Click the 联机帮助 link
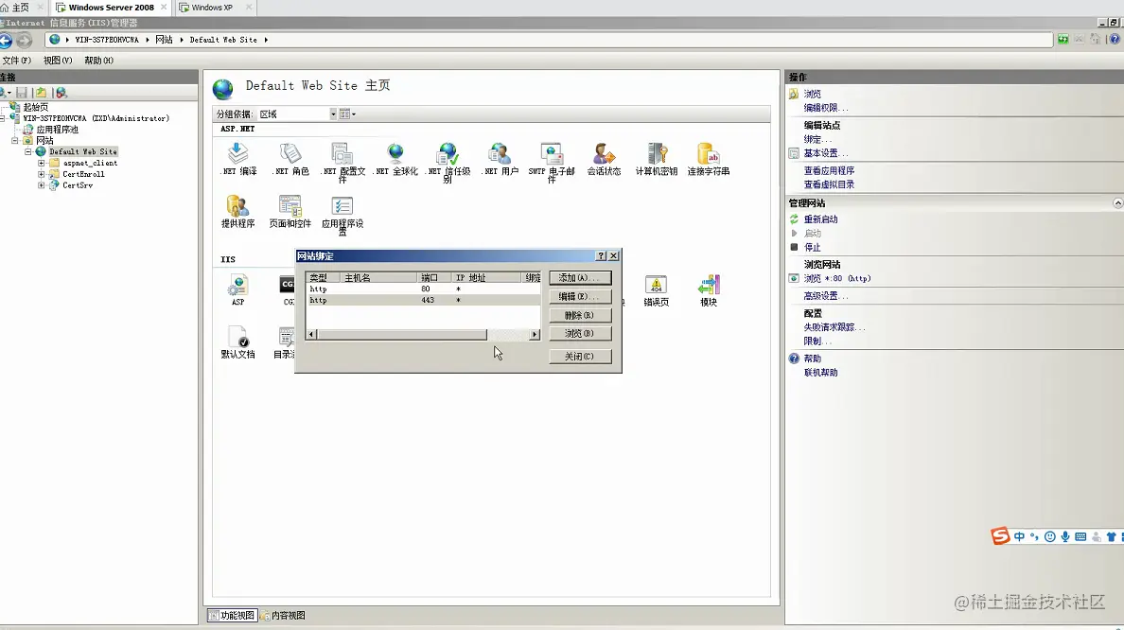The width and height of the screenshot is (1124, 630). click(821, 373)
